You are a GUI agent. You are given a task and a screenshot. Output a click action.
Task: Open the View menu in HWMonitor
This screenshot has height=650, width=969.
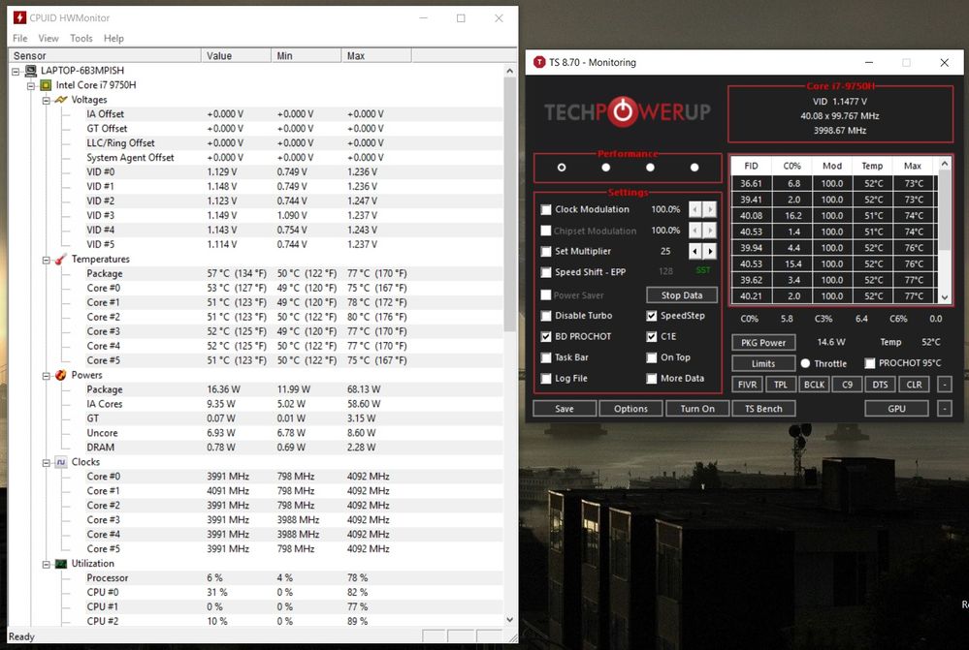coord(48,39)
